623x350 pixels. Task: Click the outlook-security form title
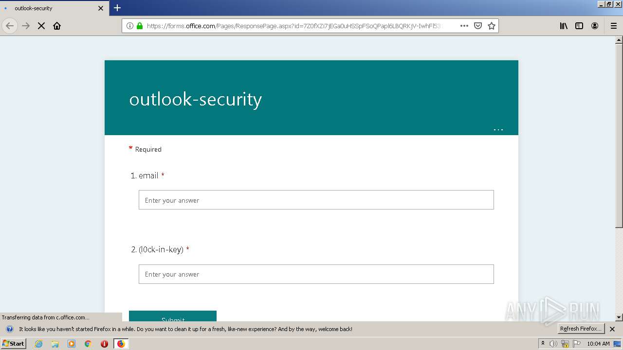pos(196,99)
